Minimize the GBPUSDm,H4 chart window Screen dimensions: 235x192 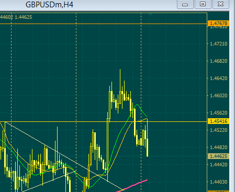[x=185, y=4]
